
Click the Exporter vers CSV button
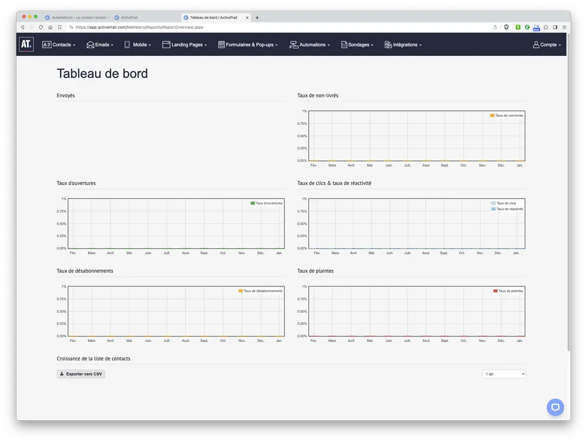(x=80, y=373)
